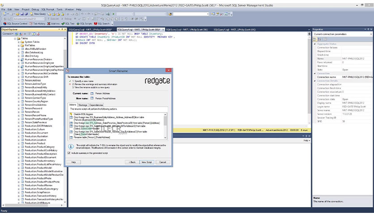Click the query editor vertical scrollbar
374x216 pixels.
pyautogui.click(x=309, y=79)
